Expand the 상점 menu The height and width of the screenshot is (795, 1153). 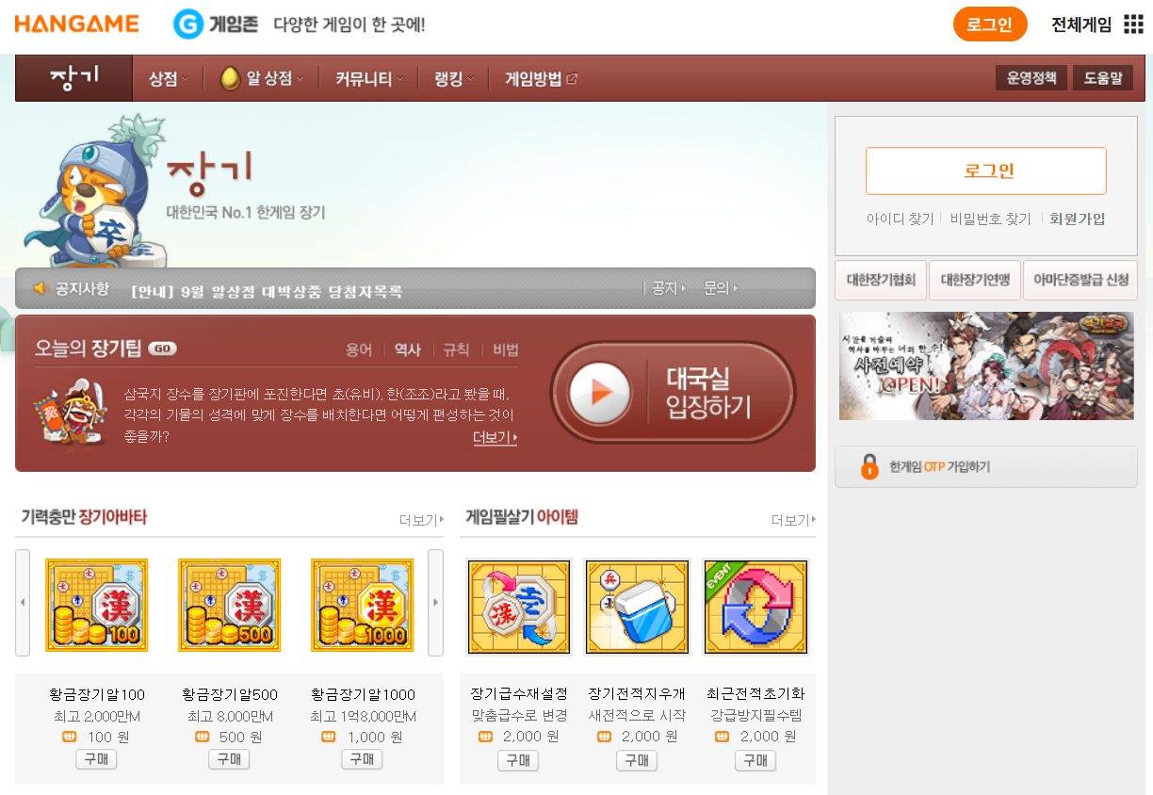point(169,79)
